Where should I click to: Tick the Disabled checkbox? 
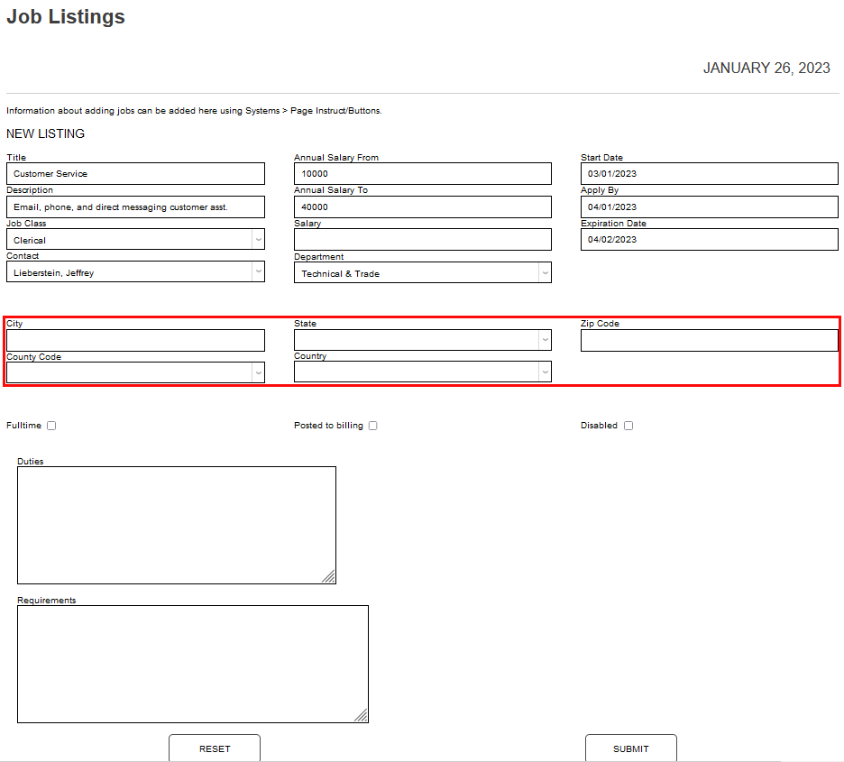(x=628, y=426)
